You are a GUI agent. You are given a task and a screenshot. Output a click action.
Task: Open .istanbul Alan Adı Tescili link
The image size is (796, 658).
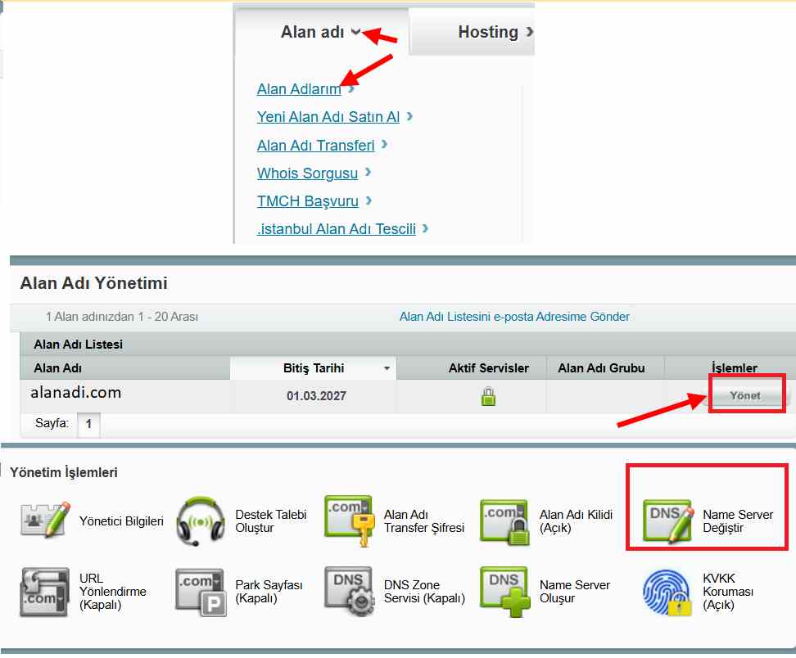tap(336, 229)
